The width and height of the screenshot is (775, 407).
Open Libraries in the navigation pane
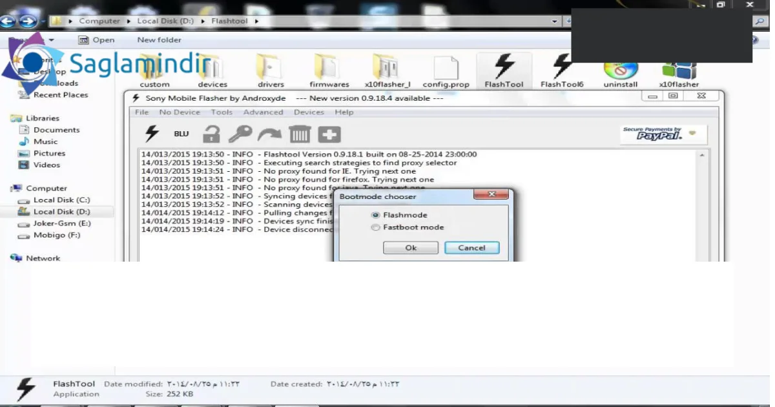(36, 118)
